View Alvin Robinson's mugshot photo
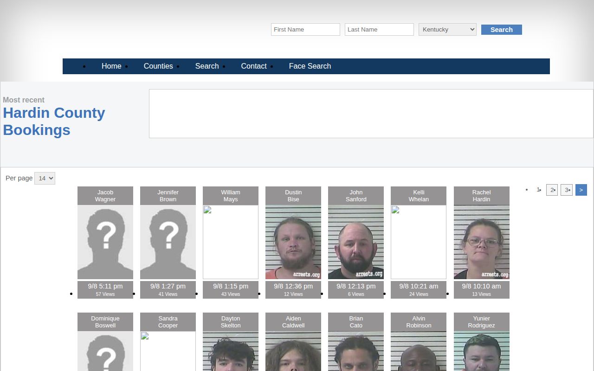This screenshot has width=594, height=371. (x=419, y=351)
